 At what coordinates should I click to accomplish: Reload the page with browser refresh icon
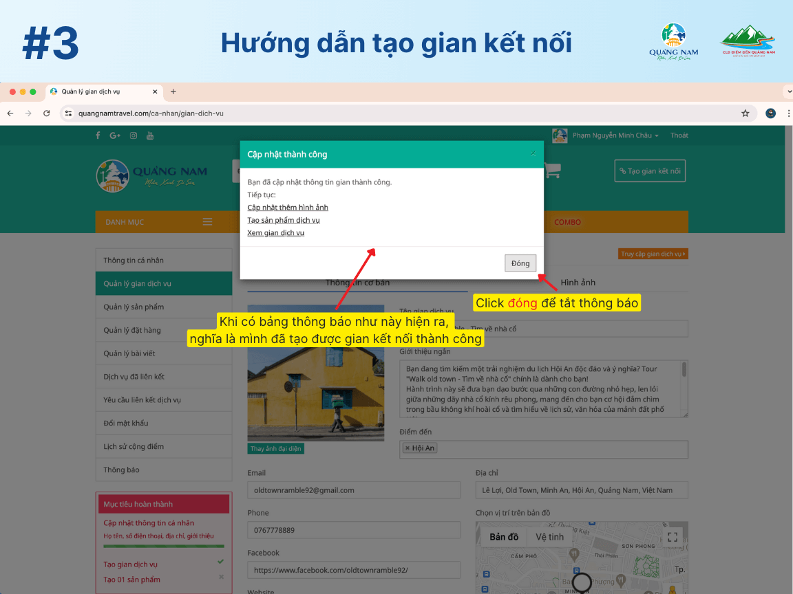click(47, 113)
